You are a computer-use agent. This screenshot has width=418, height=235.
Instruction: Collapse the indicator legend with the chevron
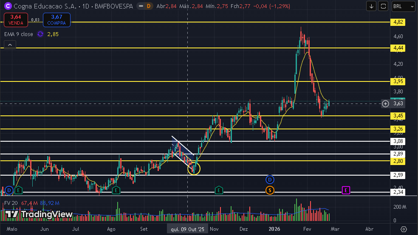coord(10,45)
